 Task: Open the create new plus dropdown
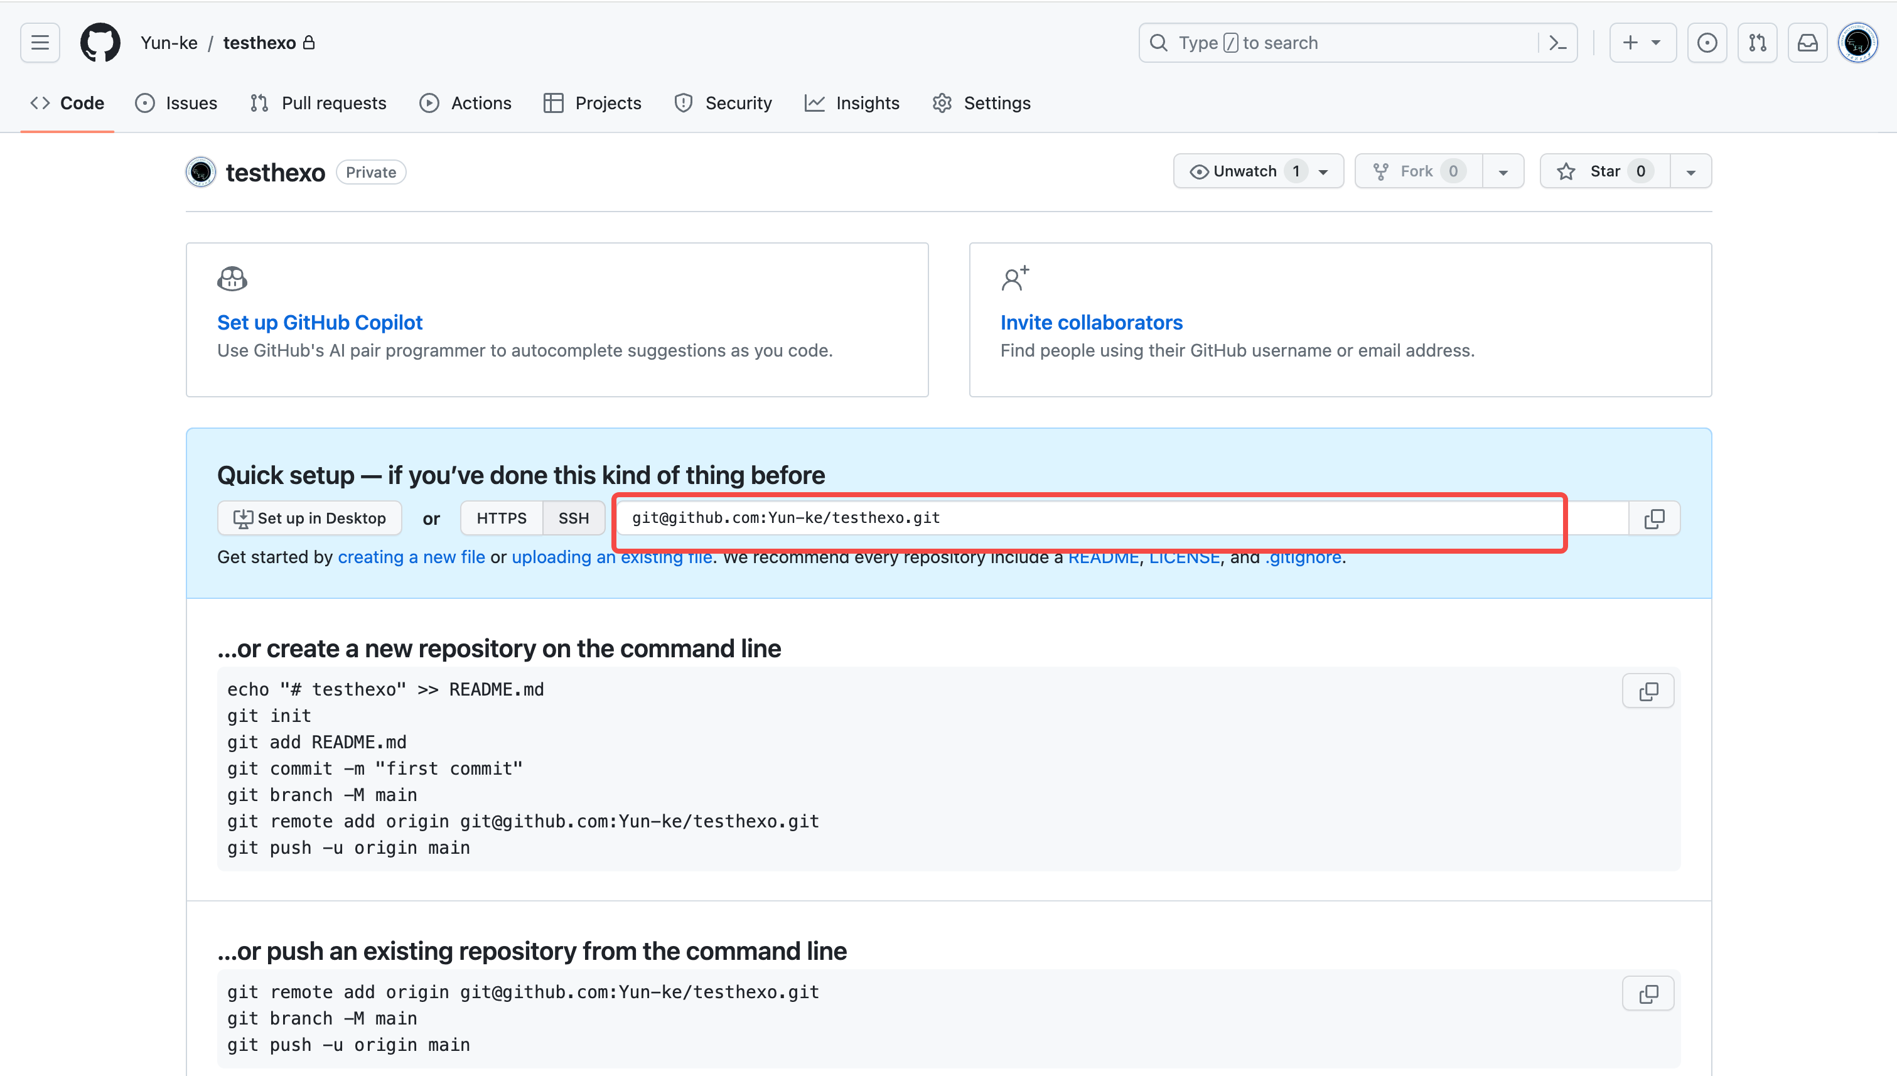(x=1642, y=43)
